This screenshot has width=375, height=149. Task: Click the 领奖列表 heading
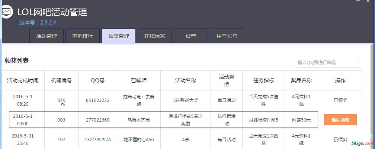click(x=17, y=60)
